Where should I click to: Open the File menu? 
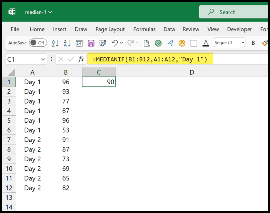click(15, 29)
